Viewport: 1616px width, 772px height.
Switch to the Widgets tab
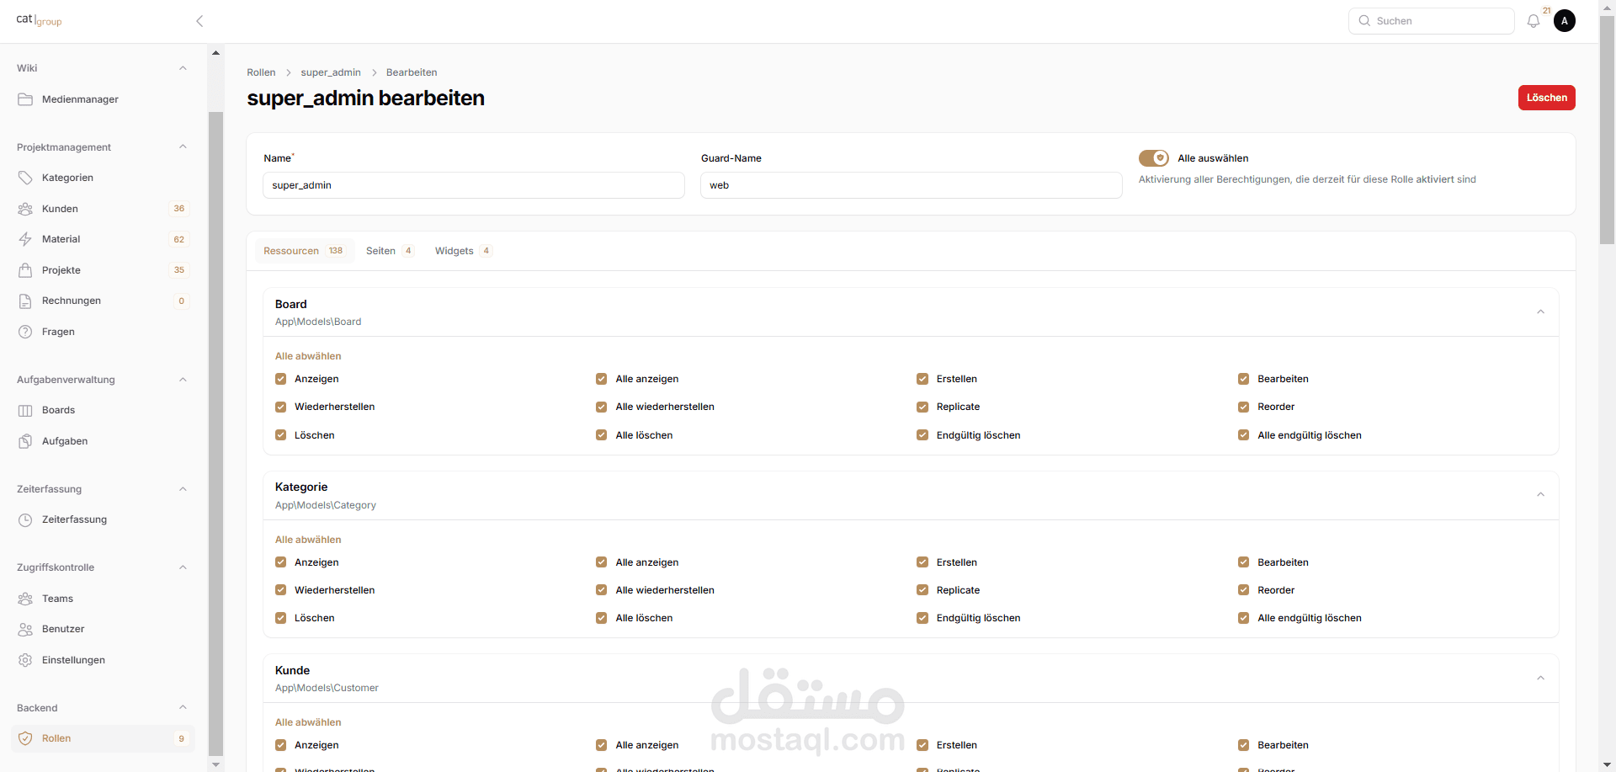[x=463, y=251]
